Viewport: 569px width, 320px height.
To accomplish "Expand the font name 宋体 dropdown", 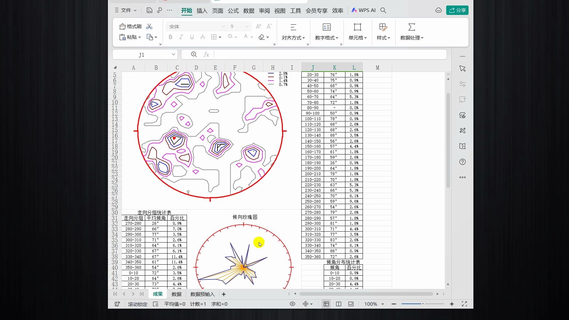I will tap(223, 27).
